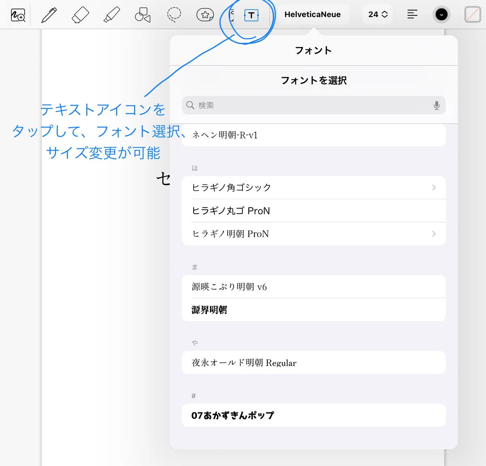This screenshot has width=486, height=466.
Task: Open the black text color picker
Action: (441, 15)
